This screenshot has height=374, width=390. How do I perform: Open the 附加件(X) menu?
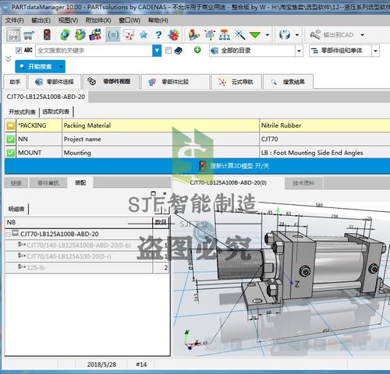click(x=98, y=20)
